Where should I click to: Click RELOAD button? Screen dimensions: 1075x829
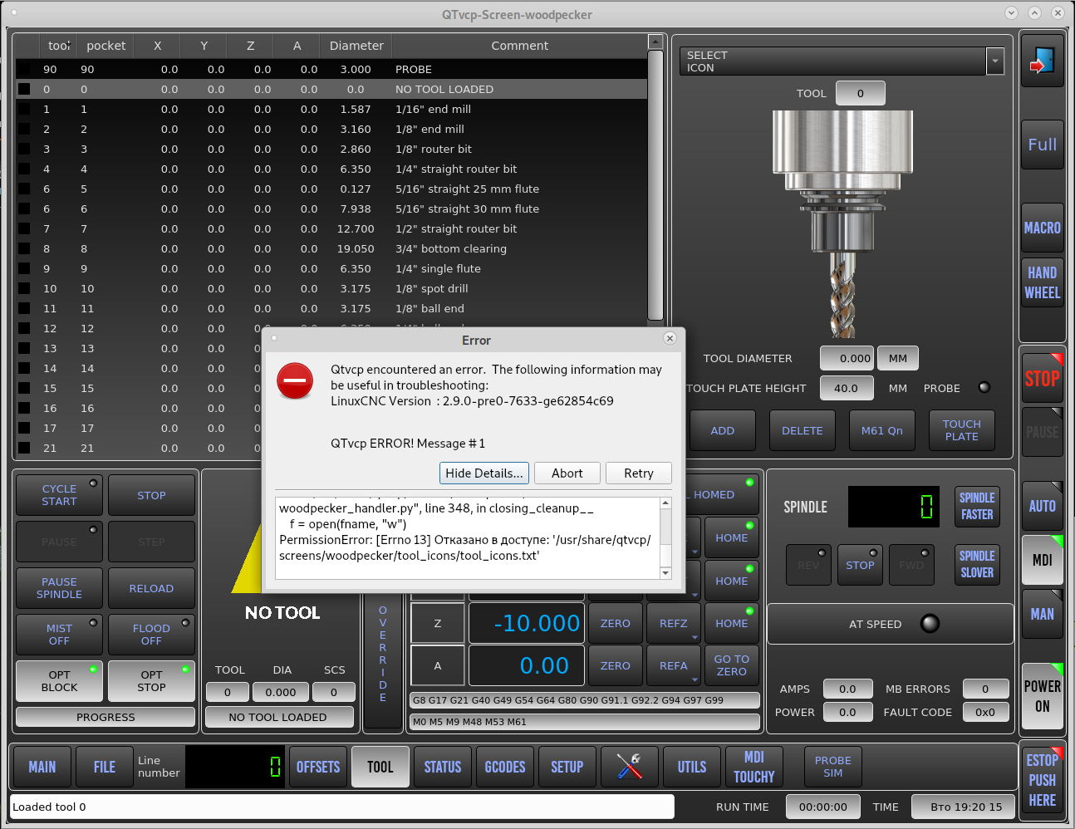(151, 588)
